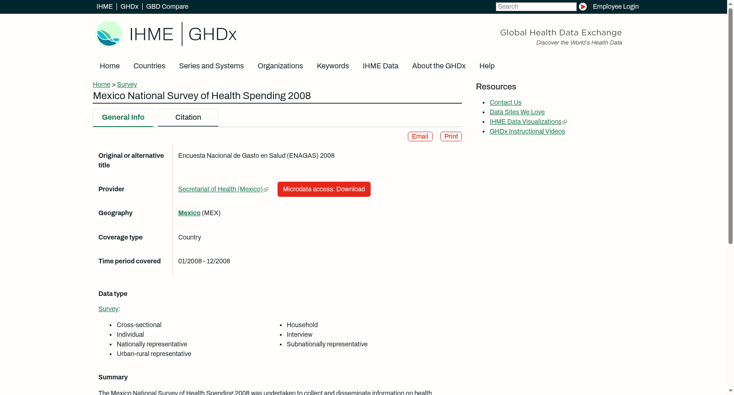Open the Countries menu
The image size is (734, 395).
(x=149, y=66)
